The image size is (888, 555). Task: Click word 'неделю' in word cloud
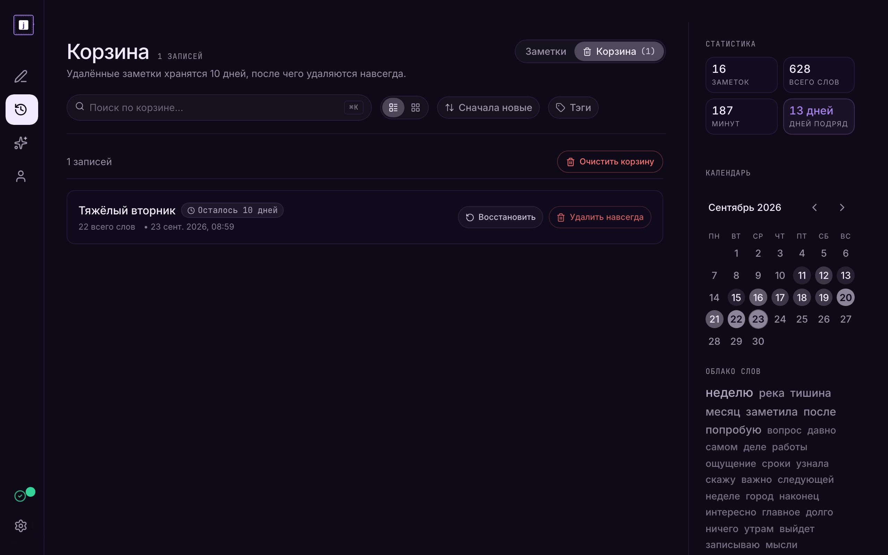[x=729, y=392]
